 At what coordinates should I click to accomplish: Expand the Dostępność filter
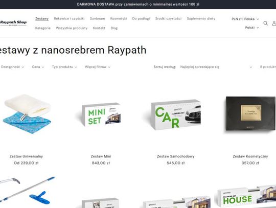(12, 67)
